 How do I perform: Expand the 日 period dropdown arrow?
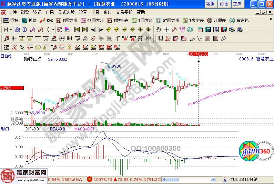10,30
